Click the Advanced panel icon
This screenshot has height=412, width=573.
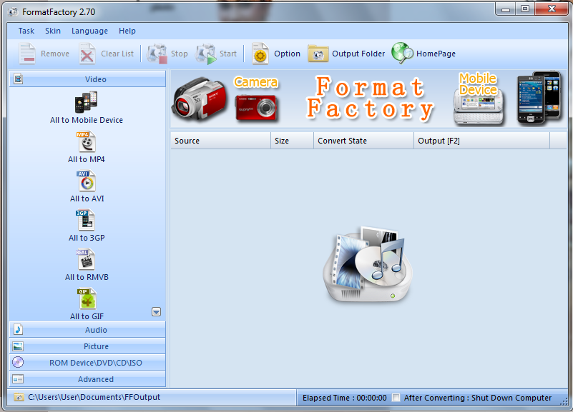tap(18, 379)
